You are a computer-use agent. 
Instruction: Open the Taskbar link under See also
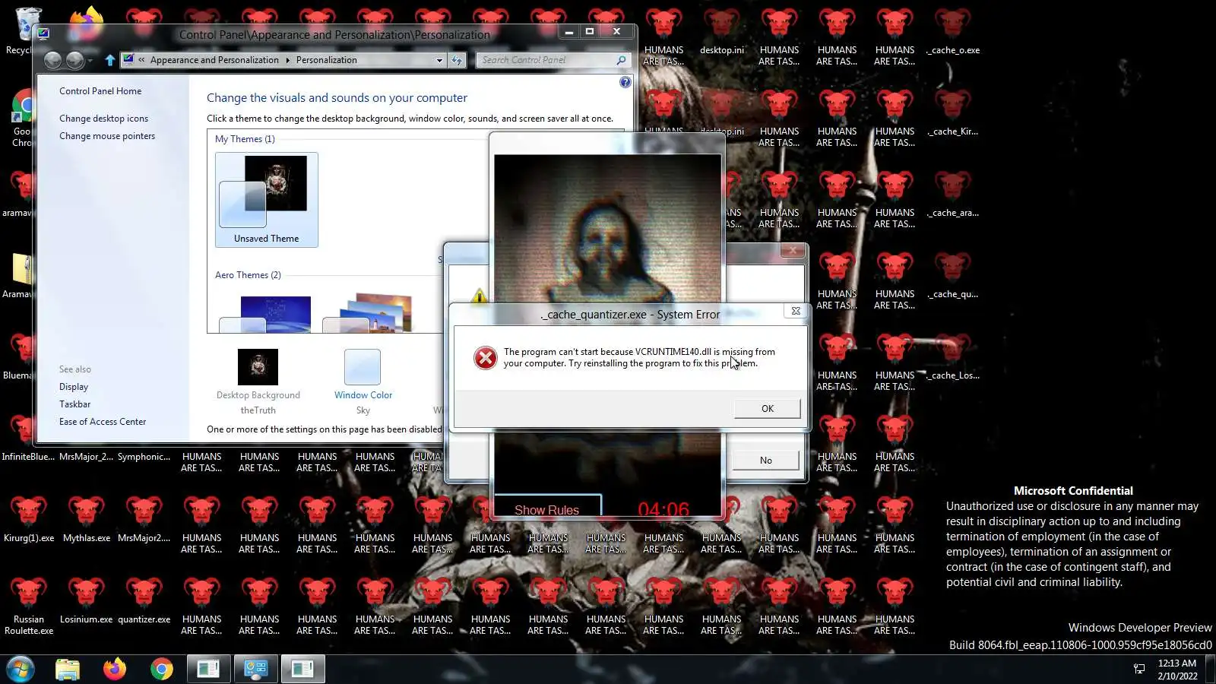(x=74, y=404)
